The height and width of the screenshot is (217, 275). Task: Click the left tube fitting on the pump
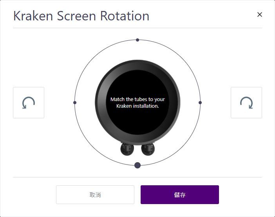(127, 149)
